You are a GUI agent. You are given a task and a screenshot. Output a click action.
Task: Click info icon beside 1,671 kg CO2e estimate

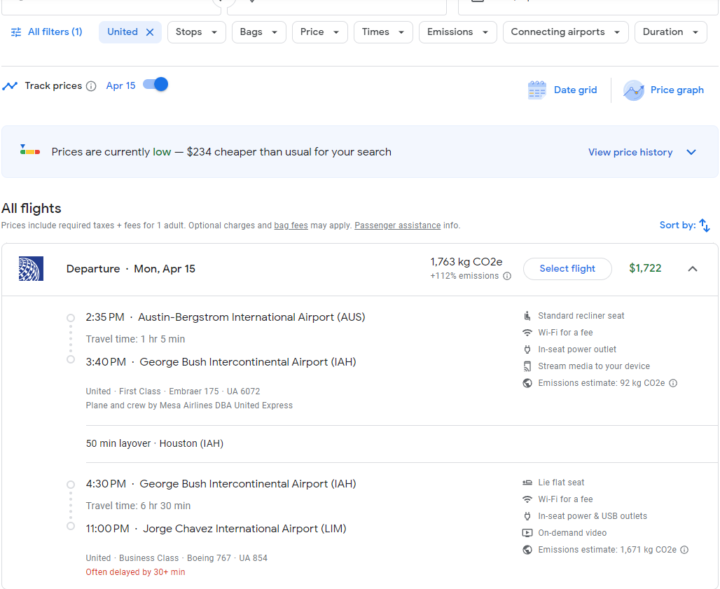pos(684,550)
